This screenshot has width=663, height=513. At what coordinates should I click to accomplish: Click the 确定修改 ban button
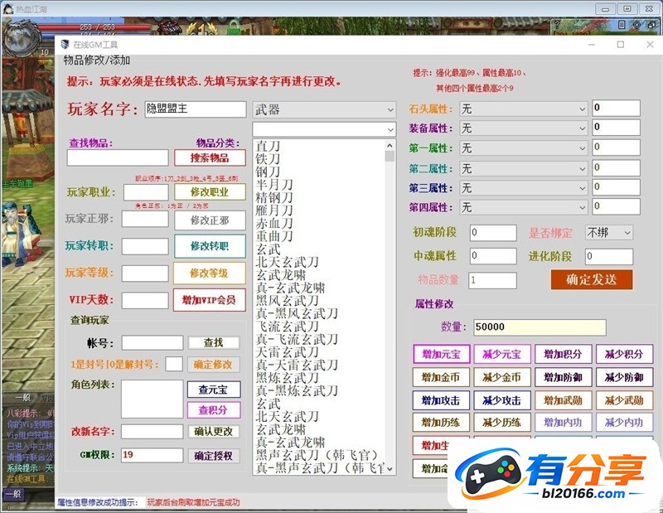(214, 365)
